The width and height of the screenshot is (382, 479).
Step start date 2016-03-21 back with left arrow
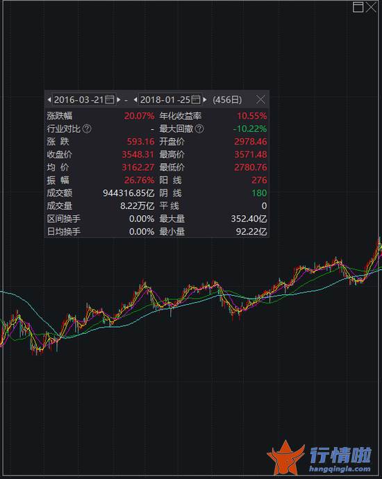click(49, 99)
